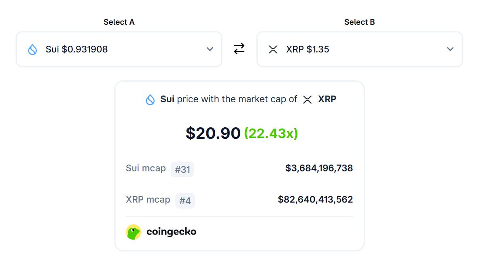
Task: Click the #31 rank badge for Sui
Action: [x=182, y=169]
